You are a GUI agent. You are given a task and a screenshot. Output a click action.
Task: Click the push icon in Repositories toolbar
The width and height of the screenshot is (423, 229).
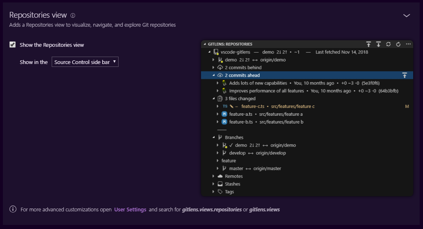(x=369, y=44)
